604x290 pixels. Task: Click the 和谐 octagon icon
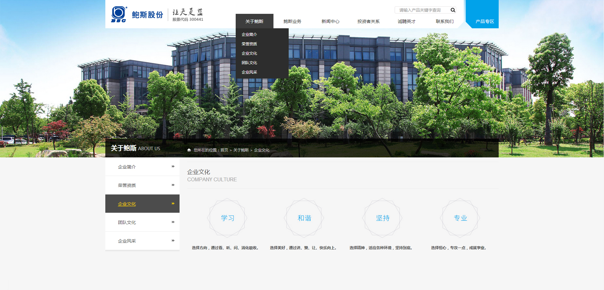pos(304,218)
